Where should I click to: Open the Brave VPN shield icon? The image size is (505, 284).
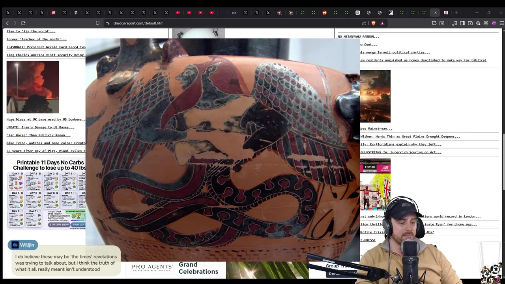pos(486,23)
